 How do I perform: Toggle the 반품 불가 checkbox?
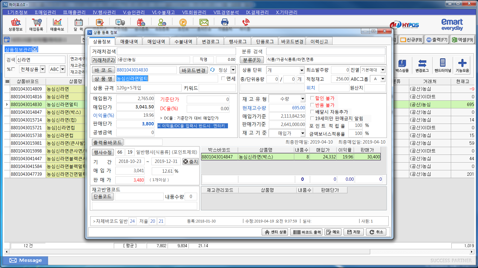[312, 105]
